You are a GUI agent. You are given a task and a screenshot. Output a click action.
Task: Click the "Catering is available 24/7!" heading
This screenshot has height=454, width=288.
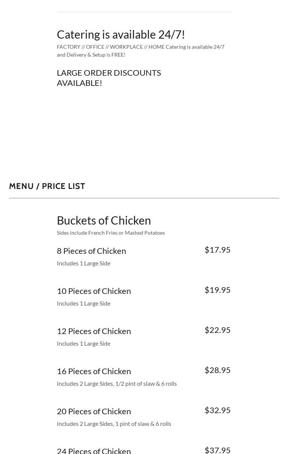point(121,34)
